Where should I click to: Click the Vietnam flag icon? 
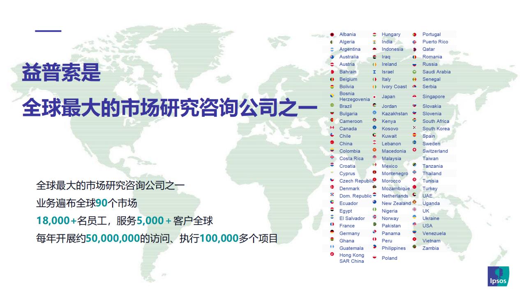pyautogui.click(x=415, y=240)
